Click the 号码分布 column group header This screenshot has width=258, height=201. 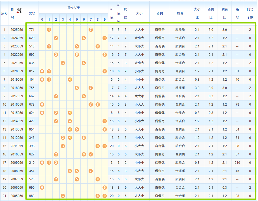pos(73,7)
